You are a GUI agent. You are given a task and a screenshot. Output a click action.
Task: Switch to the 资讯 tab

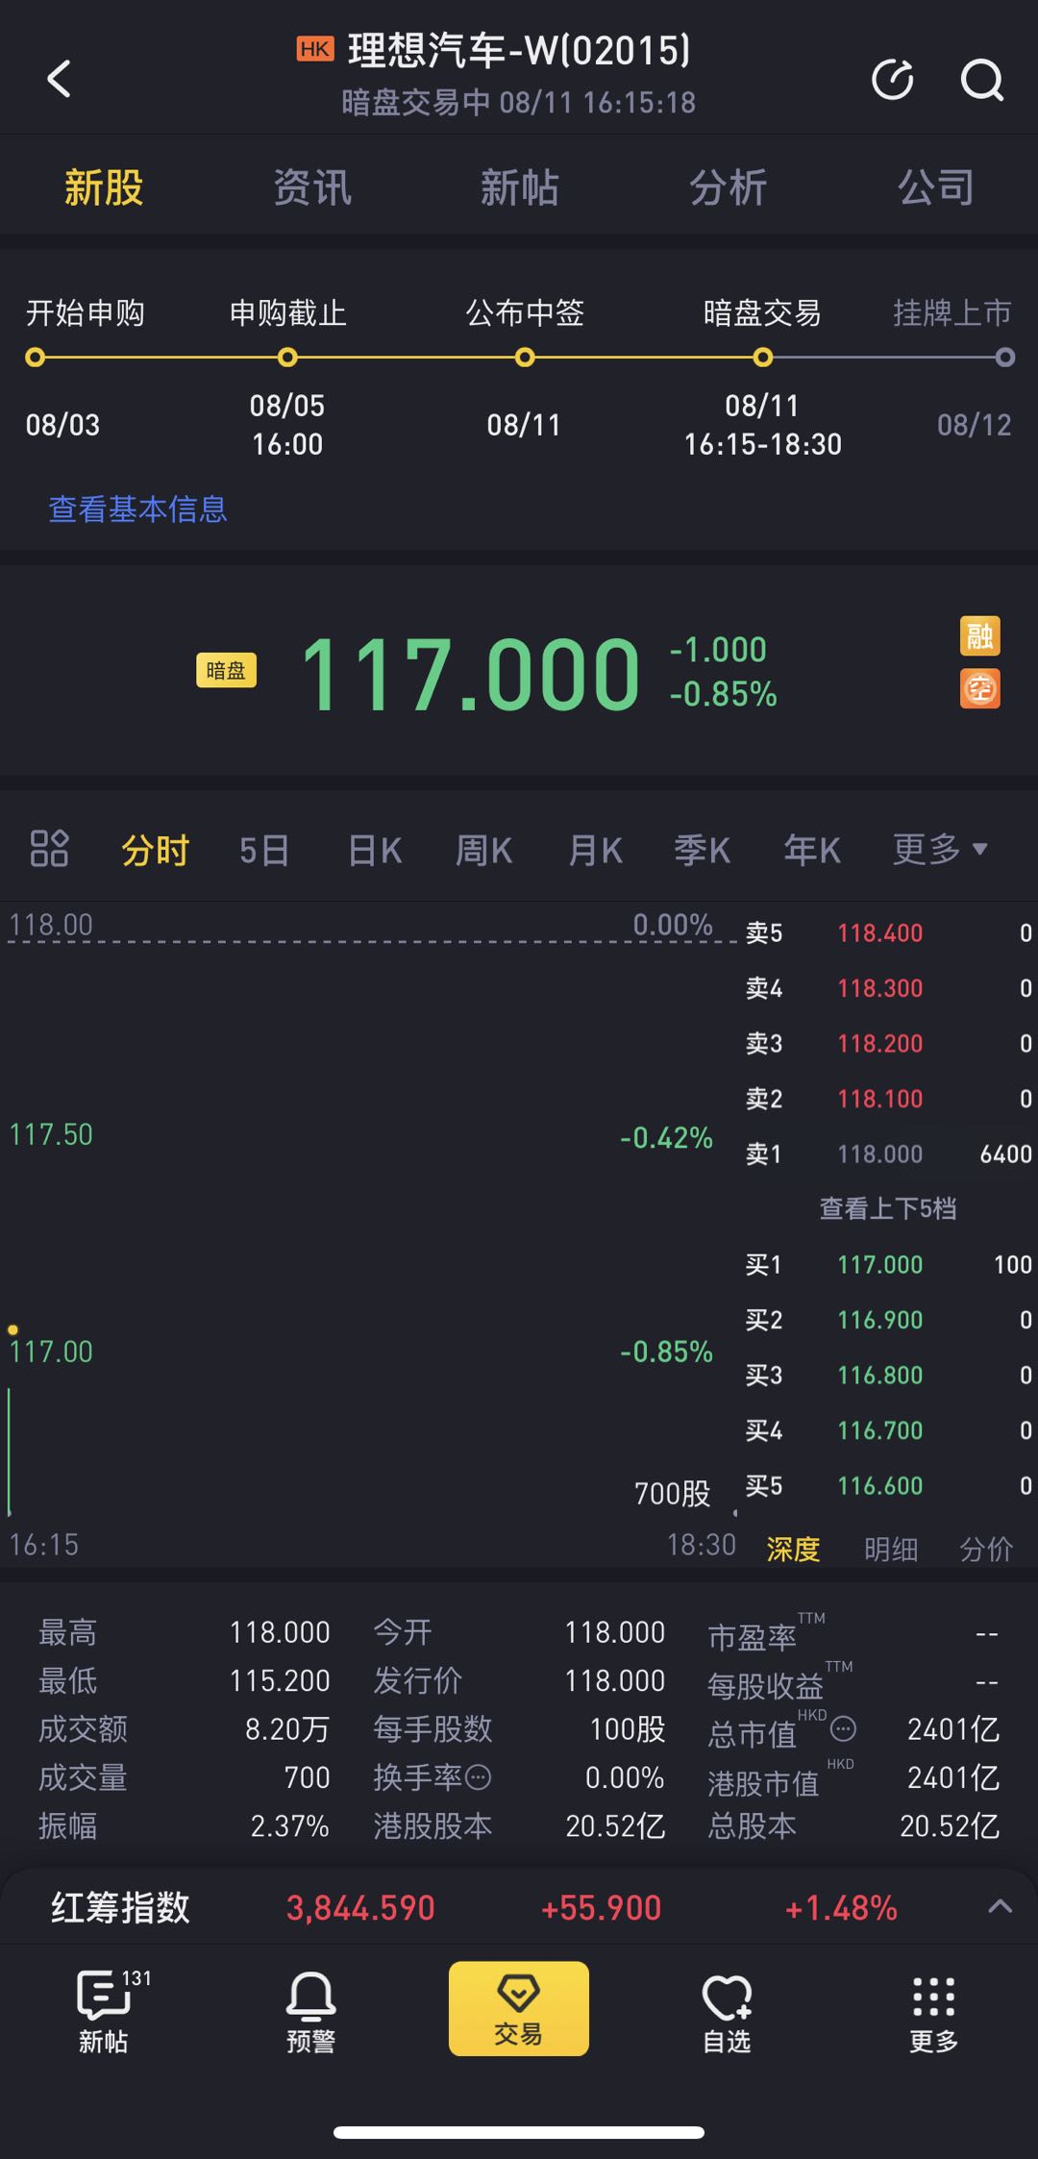point(311,187)
